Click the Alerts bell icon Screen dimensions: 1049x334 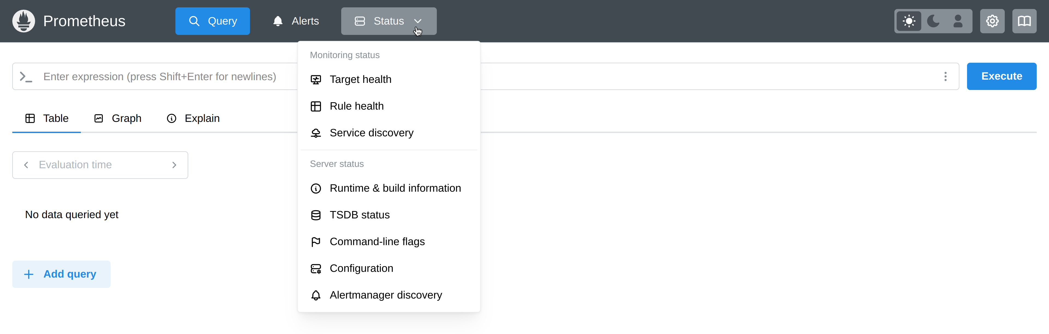278,21
